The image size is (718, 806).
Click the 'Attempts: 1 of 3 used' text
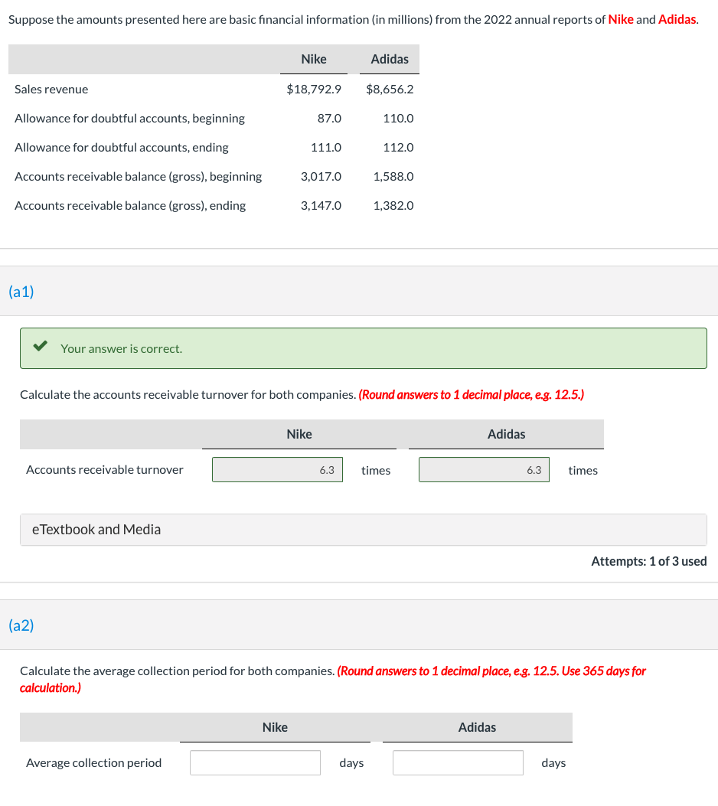point(649,561)
